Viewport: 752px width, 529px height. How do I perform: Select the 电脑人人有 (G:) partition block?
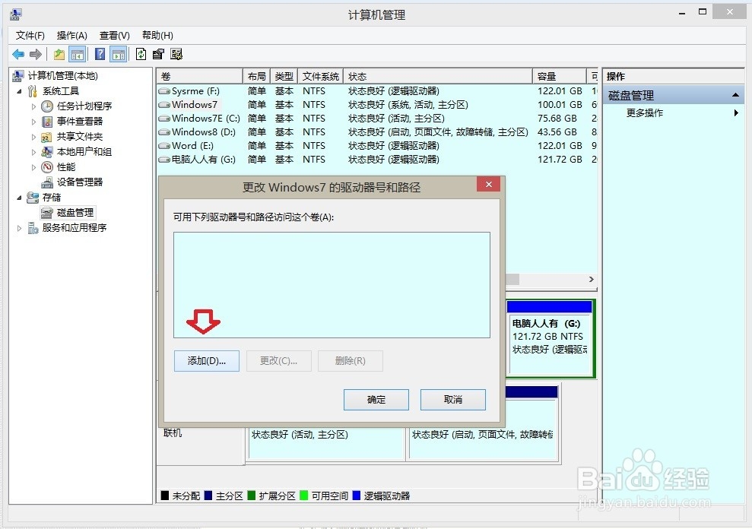[x=550, y=337]
